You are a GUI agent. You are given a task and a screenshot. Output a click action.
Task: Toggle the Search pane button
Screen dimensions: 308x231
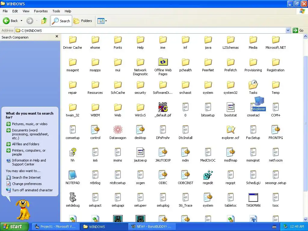coord(61,21)
